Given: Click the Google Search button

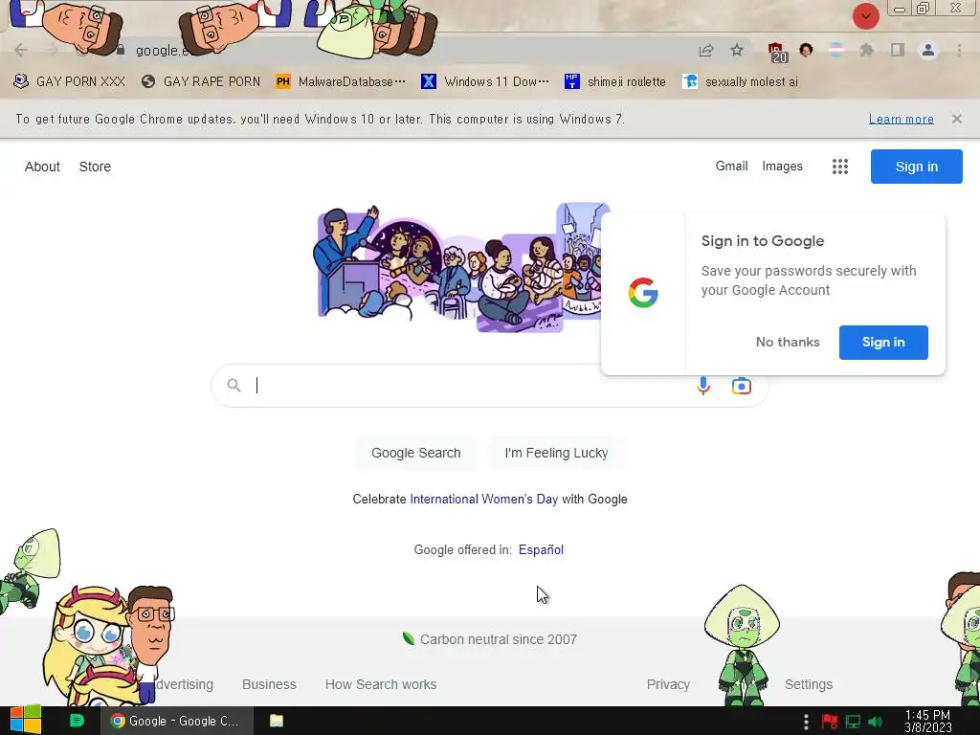Looking at the screenshot, I should [x=415, y=453].
